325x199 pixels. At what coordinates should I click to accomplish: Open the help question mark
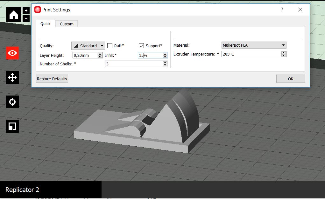point(282,10)
